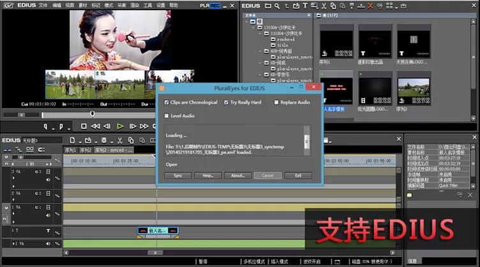Switch to the 序列1 timeline tab
480x267 pixels.
70,150
